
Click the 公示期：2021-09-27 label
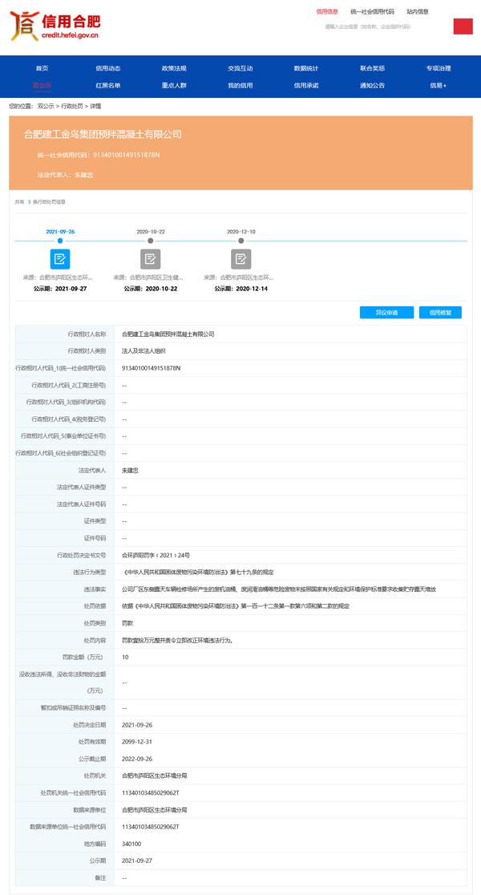(60, 289)
